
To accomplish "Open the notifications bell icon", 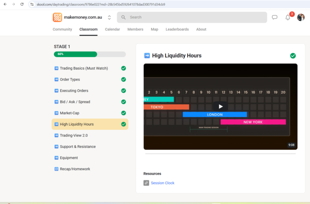I will point(288,17).
